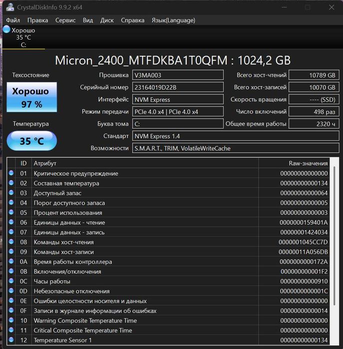Click the ID column header

[x=23, y=163]
